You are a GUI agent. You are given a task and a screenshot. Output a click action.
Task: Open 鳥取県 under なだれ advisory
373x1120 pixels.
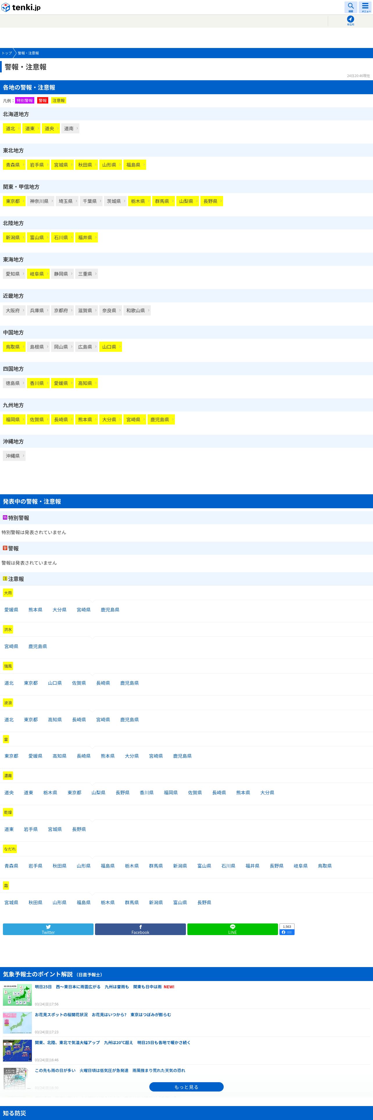[325, 866]
